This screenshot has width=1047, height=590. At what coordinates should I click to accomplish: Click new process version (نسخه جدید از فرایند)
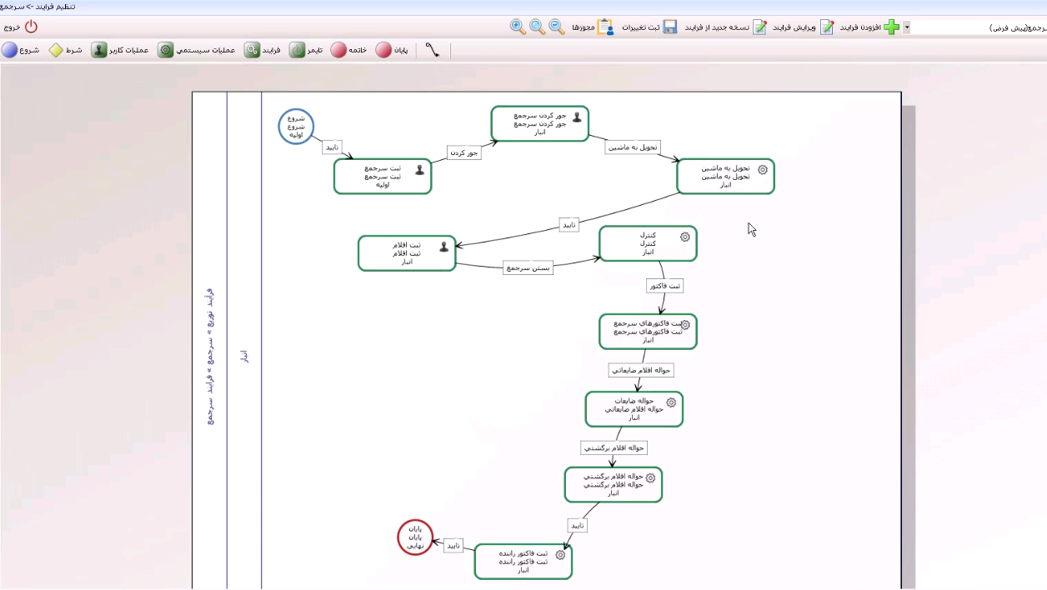760,27
